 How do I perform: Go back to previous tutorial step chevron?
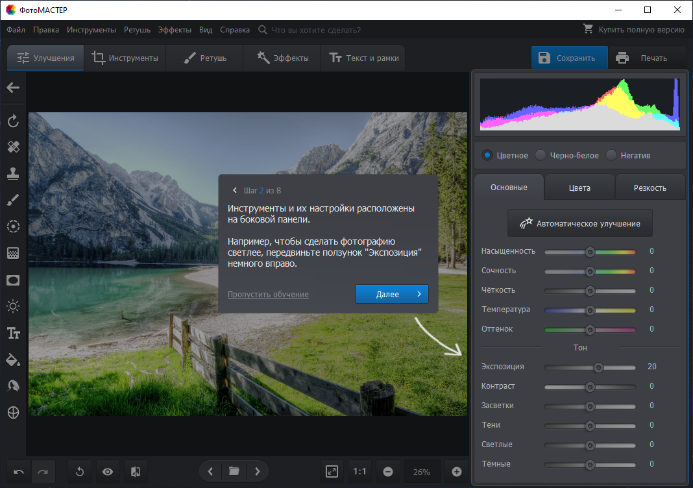(x=235, y=191)
